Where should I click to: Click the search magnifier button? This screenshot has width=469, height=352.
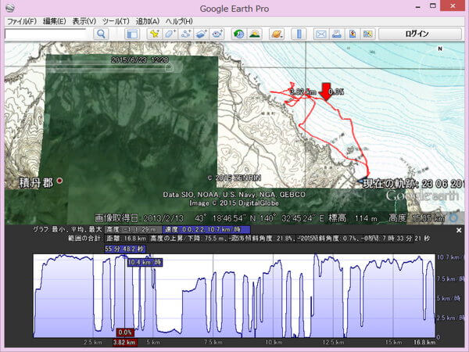point(101,34)
